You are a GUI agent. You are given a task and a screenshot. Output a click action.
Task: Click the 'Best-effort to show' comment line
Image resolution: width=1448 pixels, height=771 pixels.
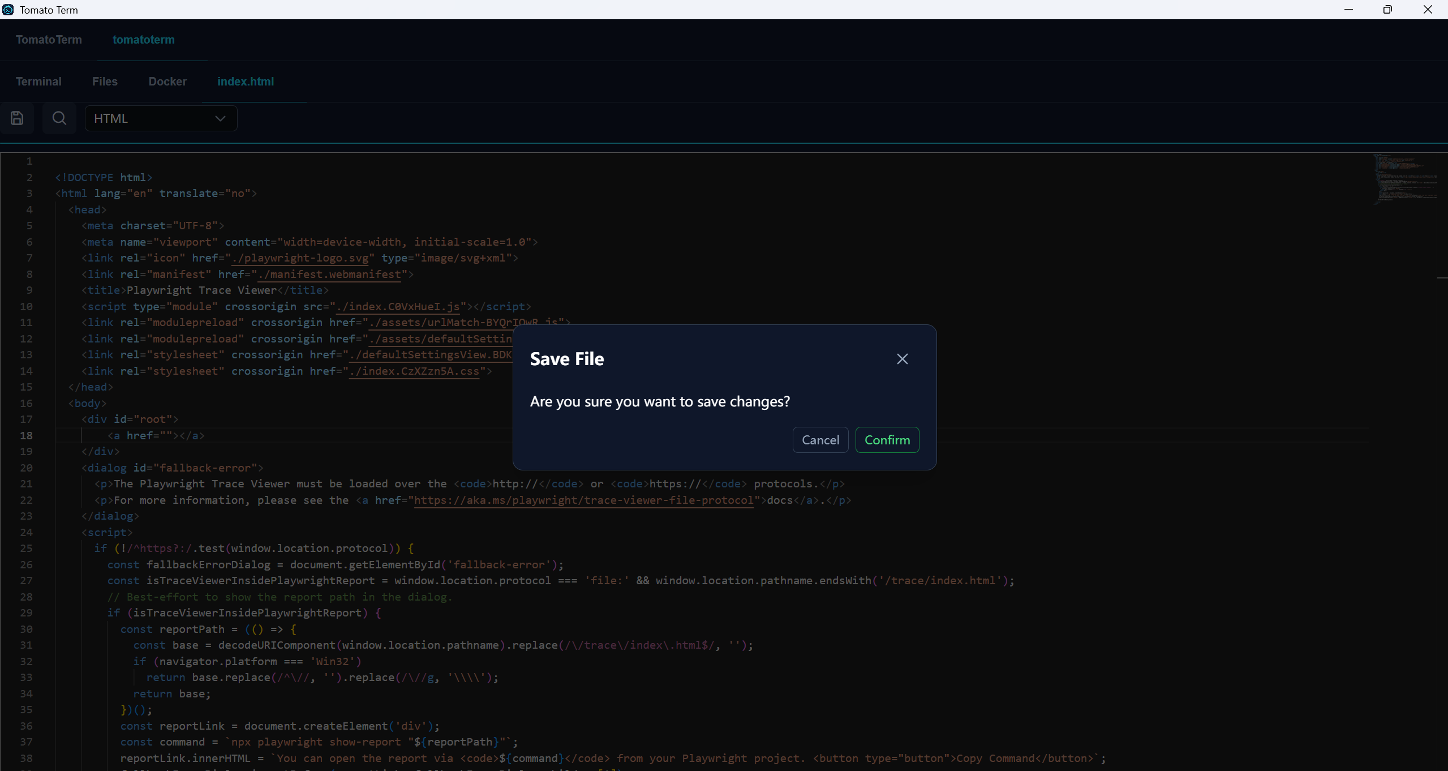click(280, 597)
